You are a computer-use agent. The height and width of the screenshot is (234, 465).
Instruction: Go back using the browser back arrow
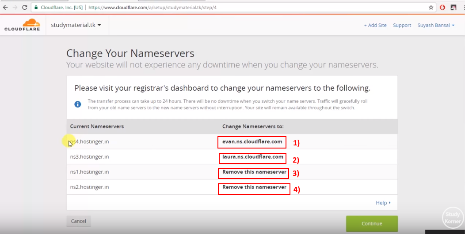click(5, 7)
